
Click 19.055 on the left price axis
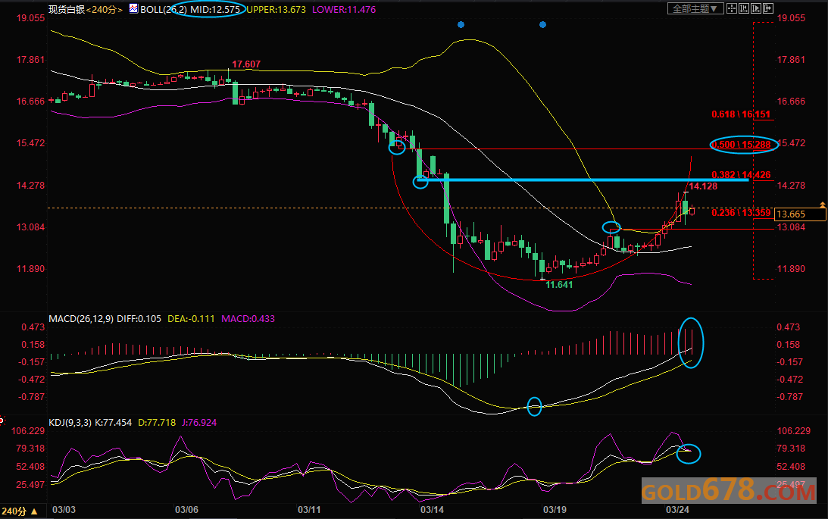pos(30,18)
